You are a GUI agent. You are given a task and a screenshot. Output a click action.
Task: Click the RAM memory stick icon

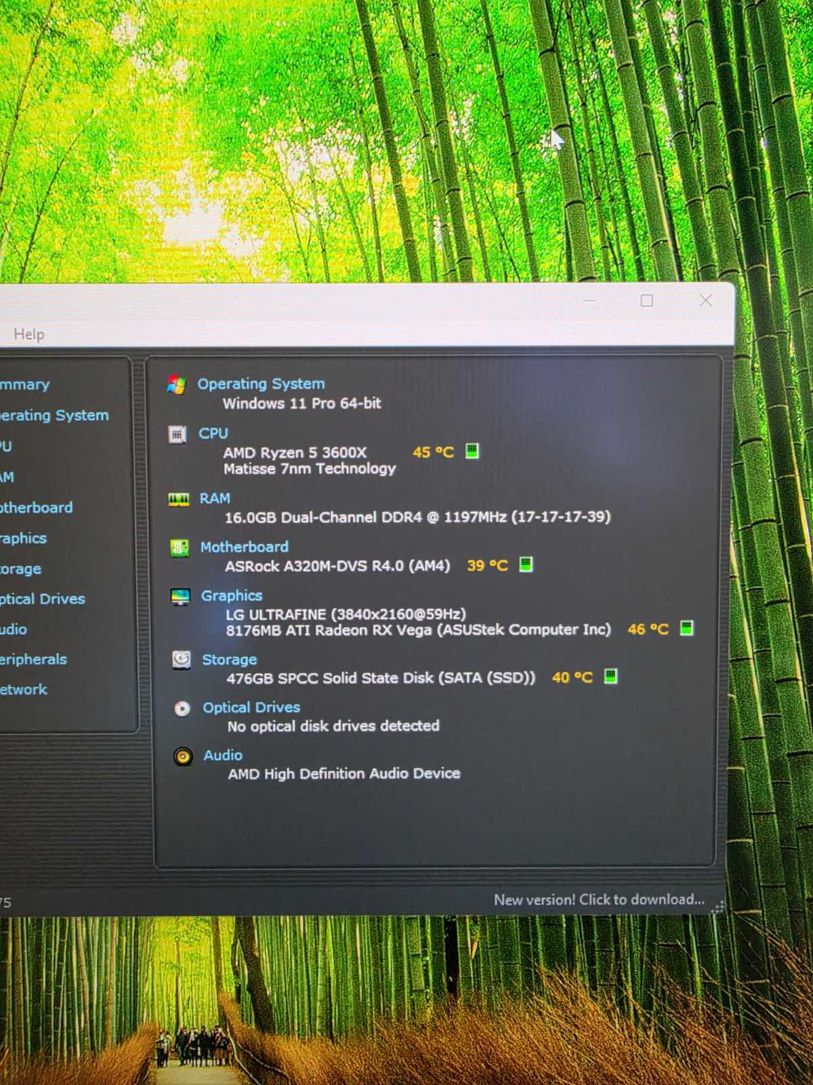178,500
